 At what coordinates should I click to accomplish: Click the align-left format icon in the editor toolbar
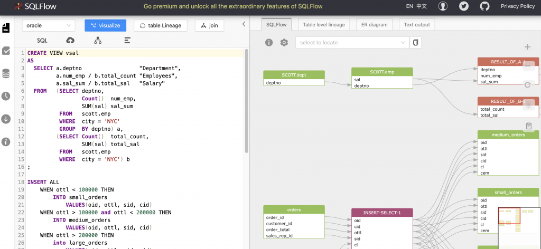tap(127, 41)
